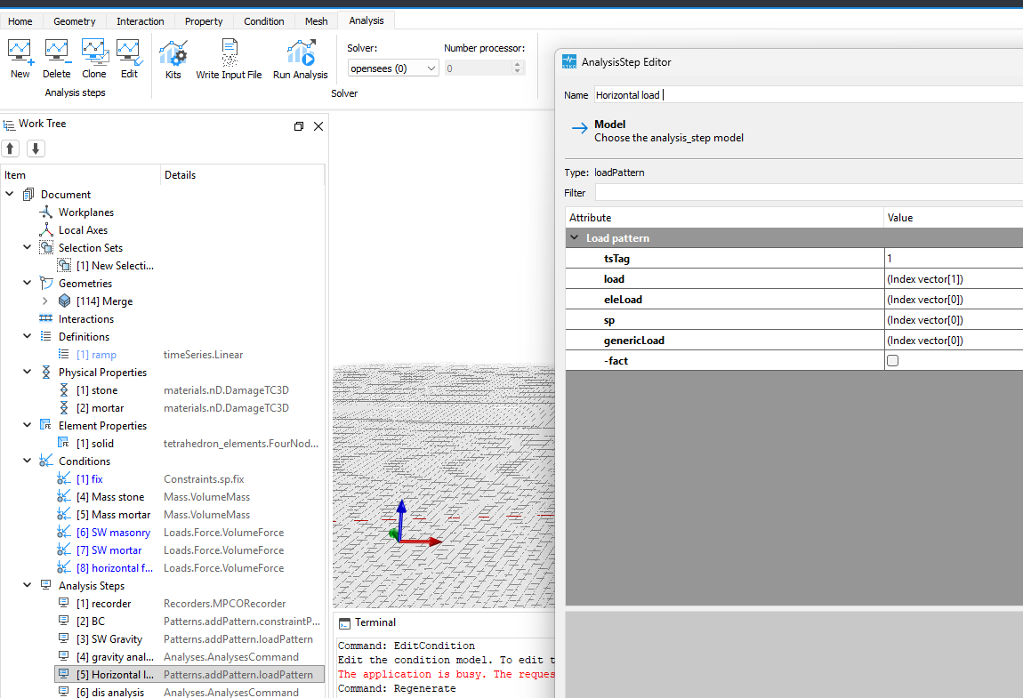Select [4] gravity analysis step
1023x698 pixels.
pyautogui.click(x=115, y=657)
